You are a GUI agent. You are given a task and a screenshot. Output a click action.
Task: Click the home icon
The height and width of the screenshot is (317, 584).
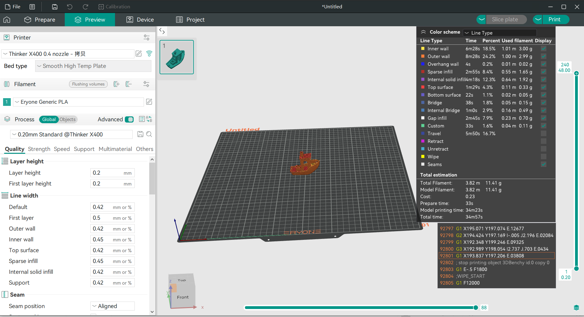point(7,20)
